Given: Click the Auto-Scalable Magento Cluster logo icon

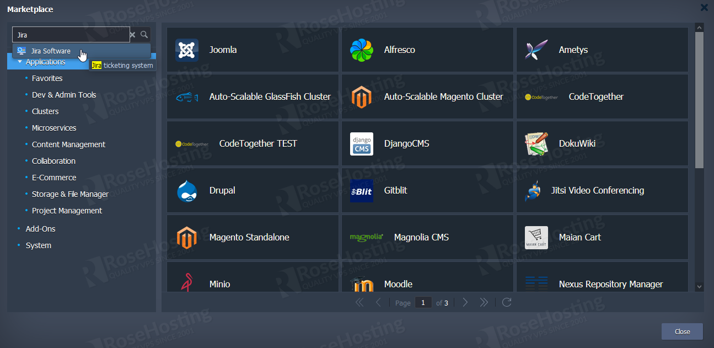Looking at the screenshot, I should point(362,97).
